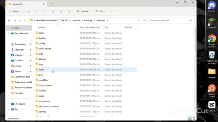Unpin Documentos using its pin icon
218x122 pixels.
click(x=30, y=44)
